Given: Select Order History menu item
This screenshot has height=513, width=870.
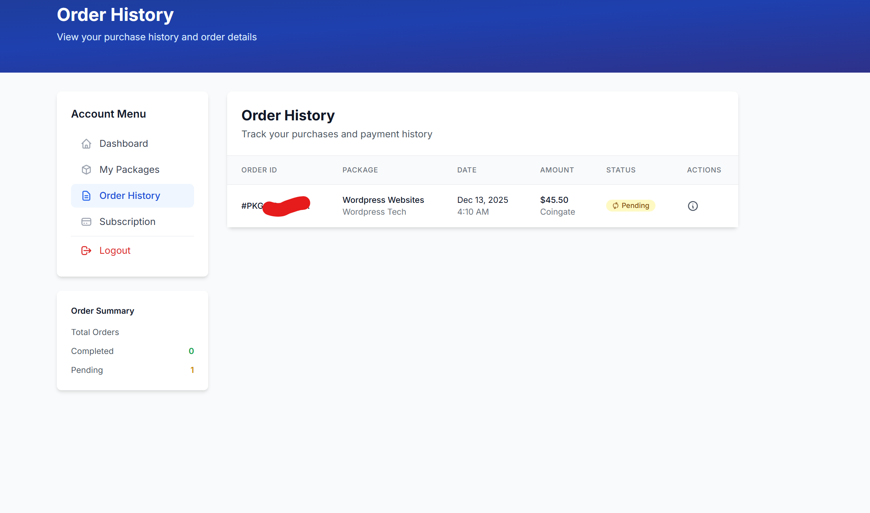Looking at the screenshot, I should [x=133, y=196].
